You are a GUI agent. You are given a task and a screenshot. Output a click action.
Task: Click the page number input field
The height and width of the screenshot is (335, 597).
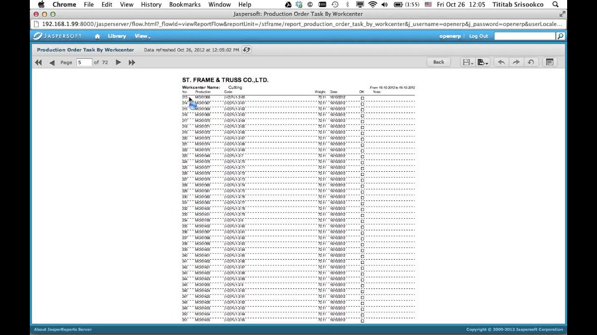tap(84, 62)
